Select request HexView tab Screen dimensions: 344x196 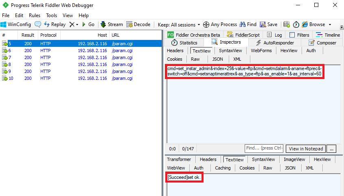pyautogui.click(x=289, y=51)
